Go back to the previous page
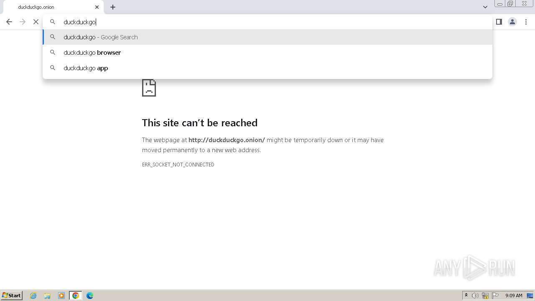This screenshot has width=535, height=301. point(9,22)
